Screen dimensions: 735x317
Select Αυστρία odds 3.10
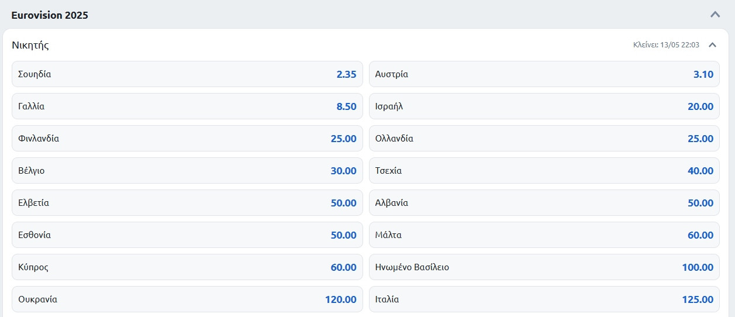click(544, 74)
